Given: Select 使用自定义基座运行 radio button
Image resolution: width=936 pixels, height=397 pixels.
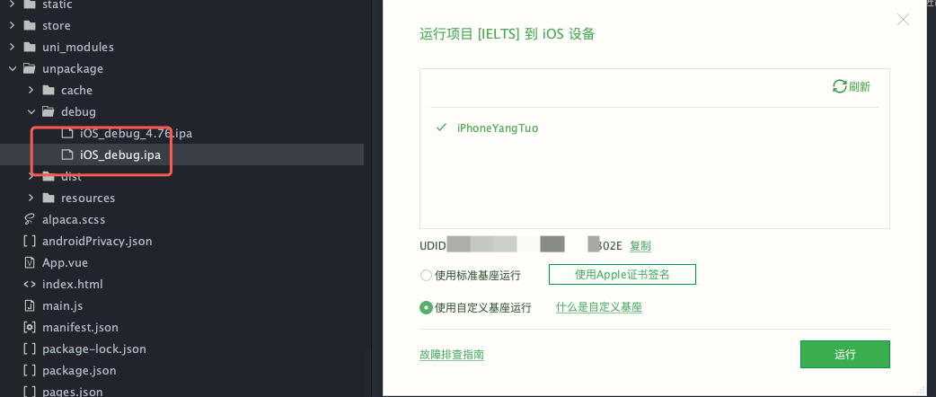Looking at the screenshot, I should coord(426,307).
